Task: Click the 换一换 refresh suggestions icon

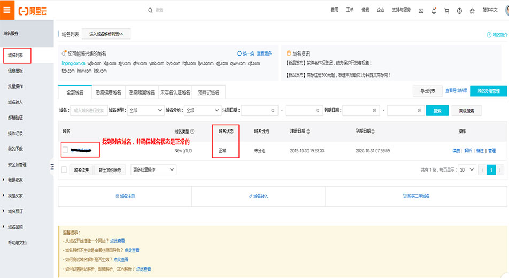Action: coord(240,53)
